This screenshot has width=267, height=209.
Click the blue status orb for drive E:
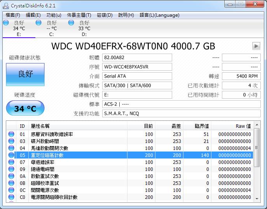click(6, 23)
